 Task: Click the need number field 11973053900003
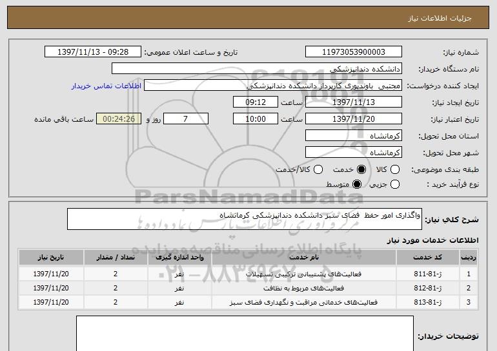point(354,52)
